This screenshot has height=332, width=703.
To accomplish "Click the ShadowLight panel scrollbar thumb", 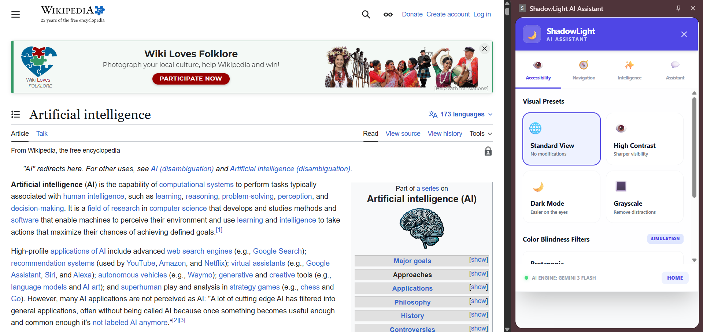I will tap(694, 148).
